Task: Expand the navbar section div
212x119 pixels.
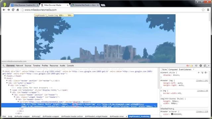Action: 7,81
